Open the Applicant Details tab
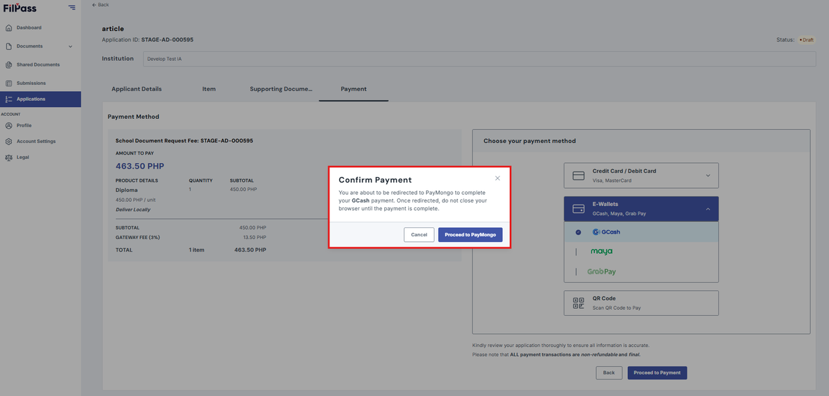 137,89
